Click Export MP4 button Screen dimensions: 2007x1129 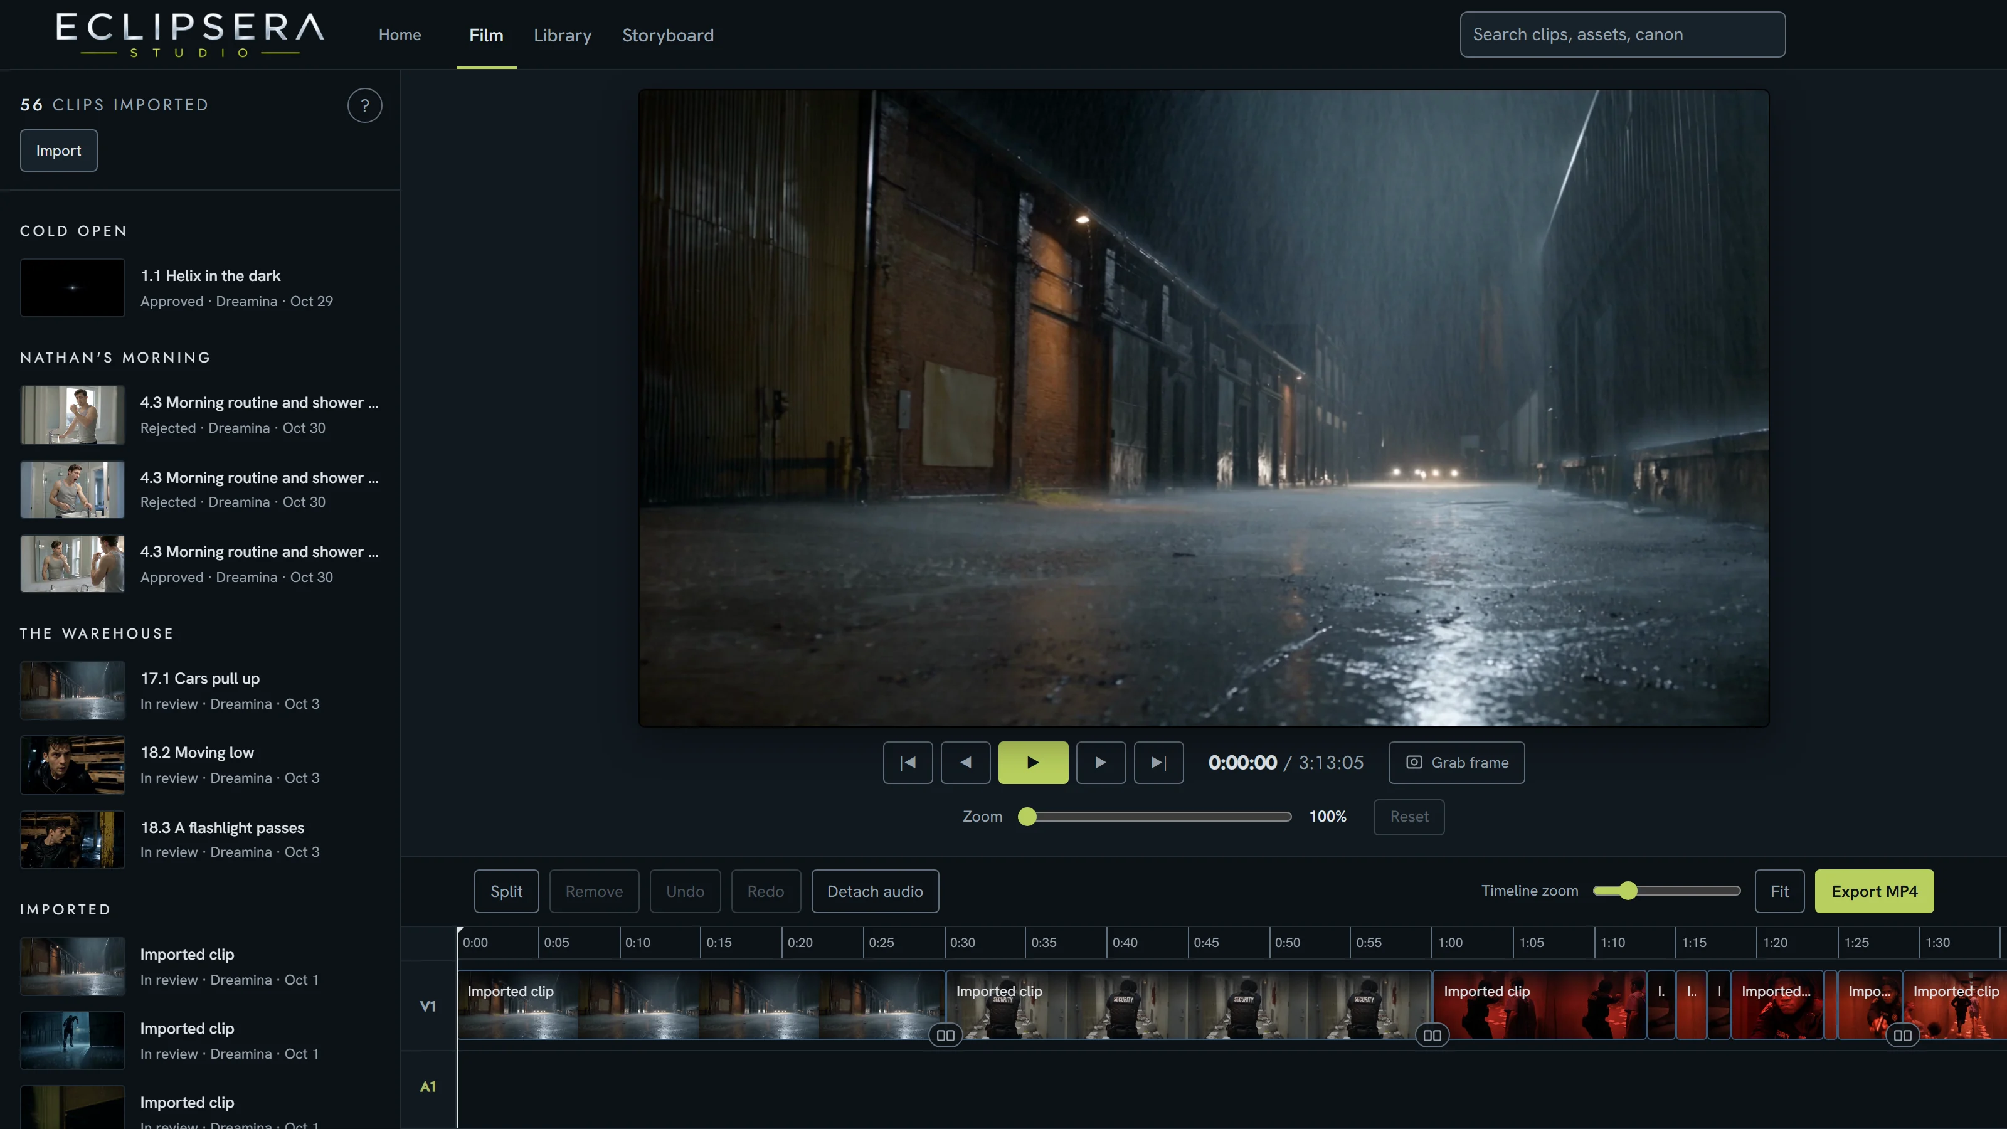point(1874,891)
